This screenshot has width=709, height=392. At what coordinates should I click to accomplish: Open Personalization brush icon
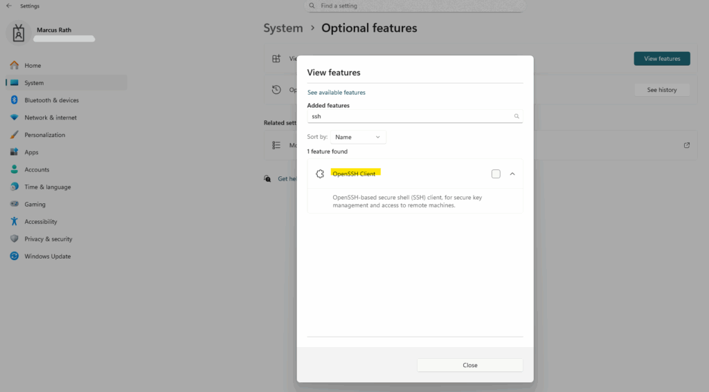pos(15,135)
